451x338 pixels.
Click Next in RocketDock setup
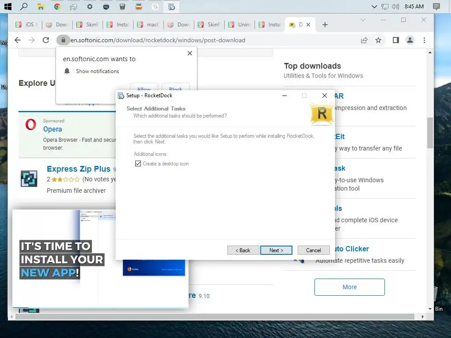pos(276,250)
